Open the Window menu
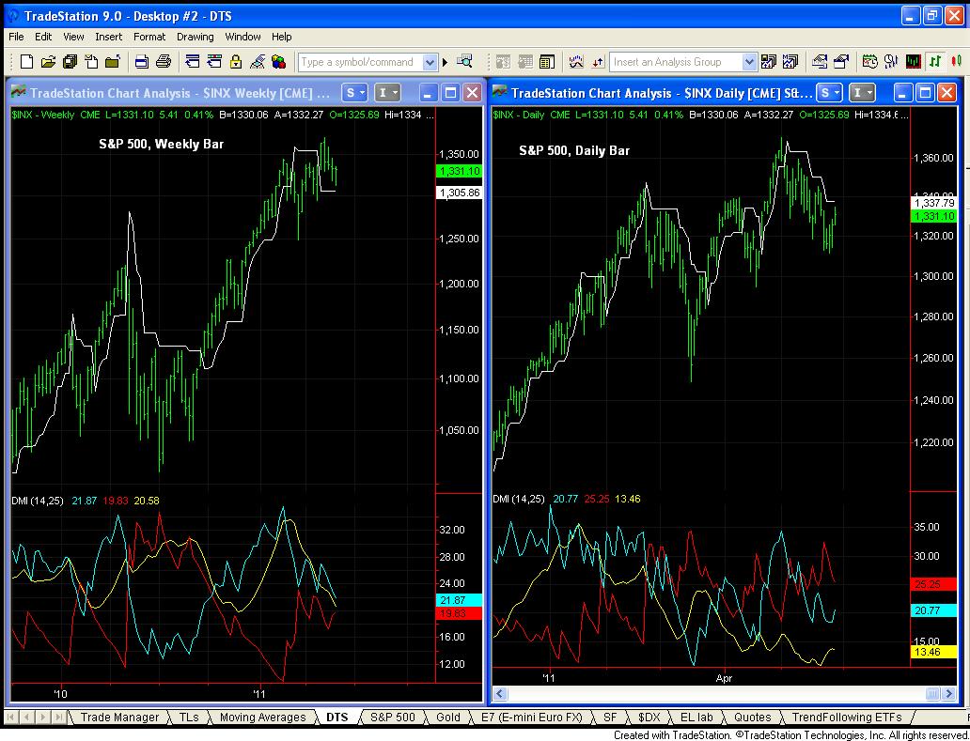The width and height of the screenshot is (970, 741). pyautogui.click(x=242, y=37)
